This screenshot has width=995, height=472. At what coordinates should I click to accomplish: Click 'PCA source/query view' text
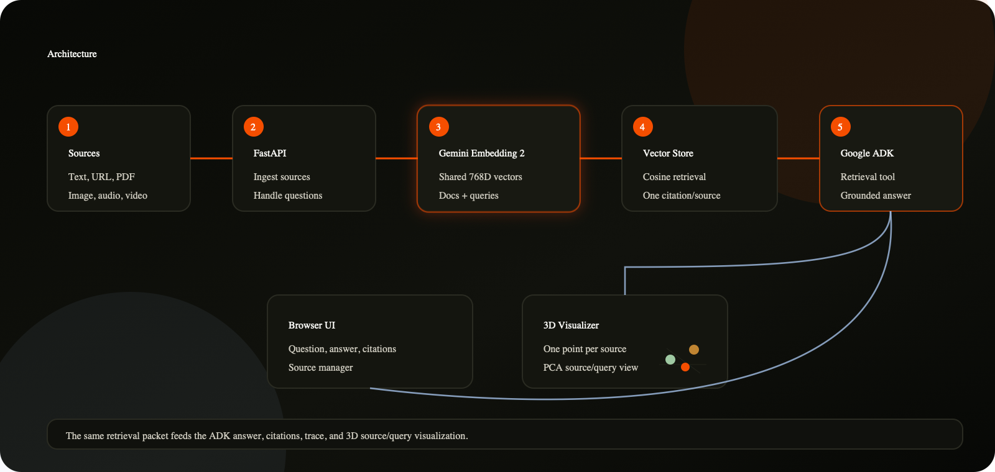pyautogui.click(x=591, y=368)
